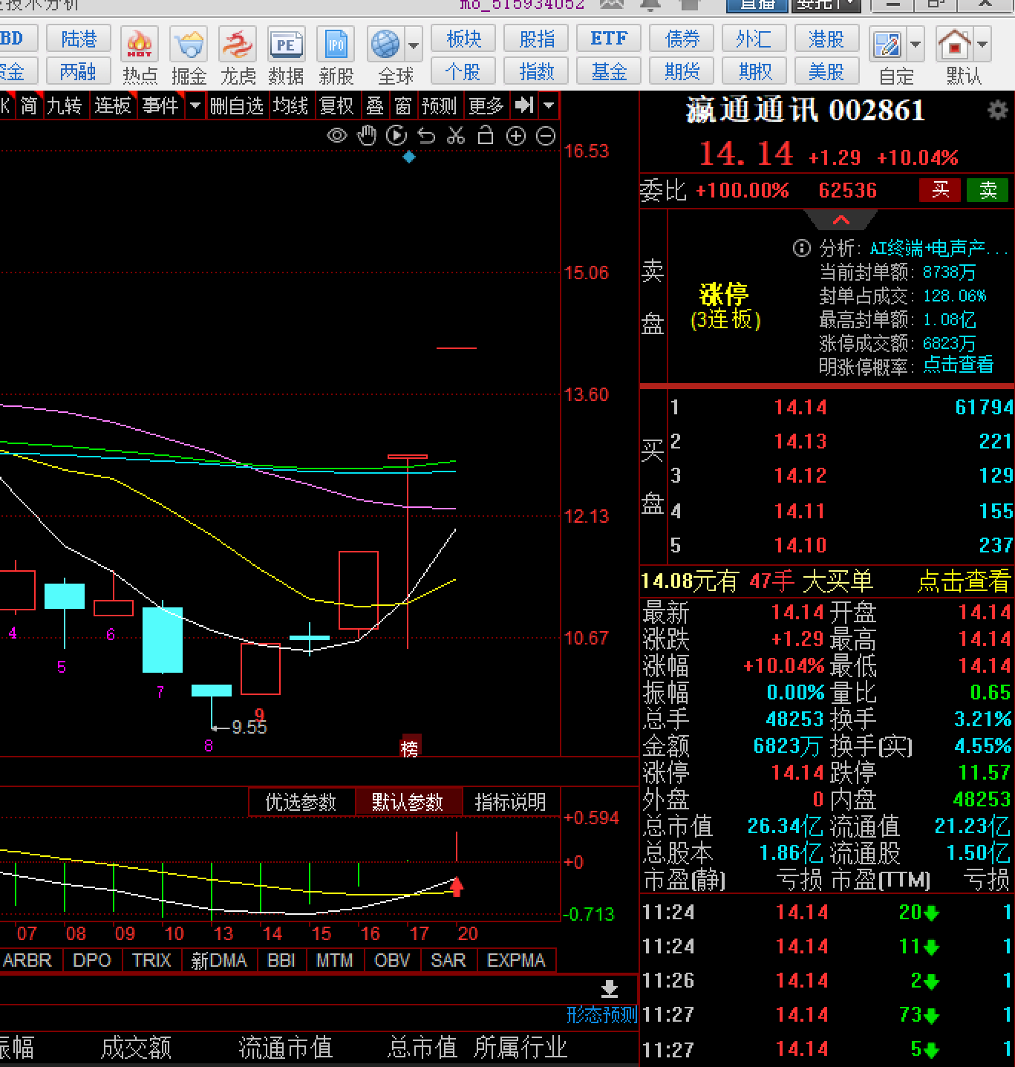Toggle the chart lock icon
This screenshot has width=1015, height=1067.
(x=486, y=136)
